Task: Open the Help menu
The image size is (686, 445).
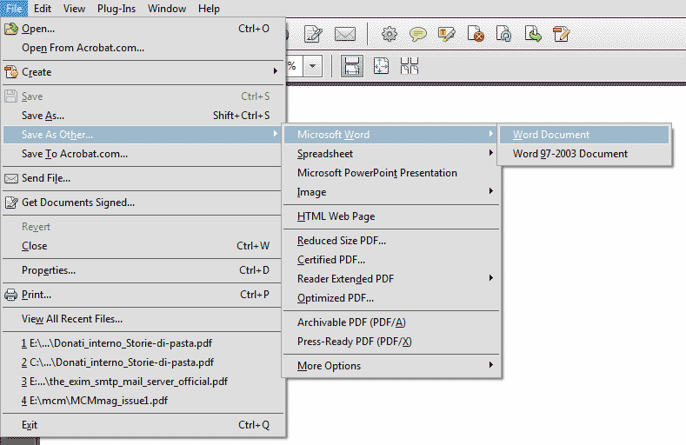Action: [209, 9]
